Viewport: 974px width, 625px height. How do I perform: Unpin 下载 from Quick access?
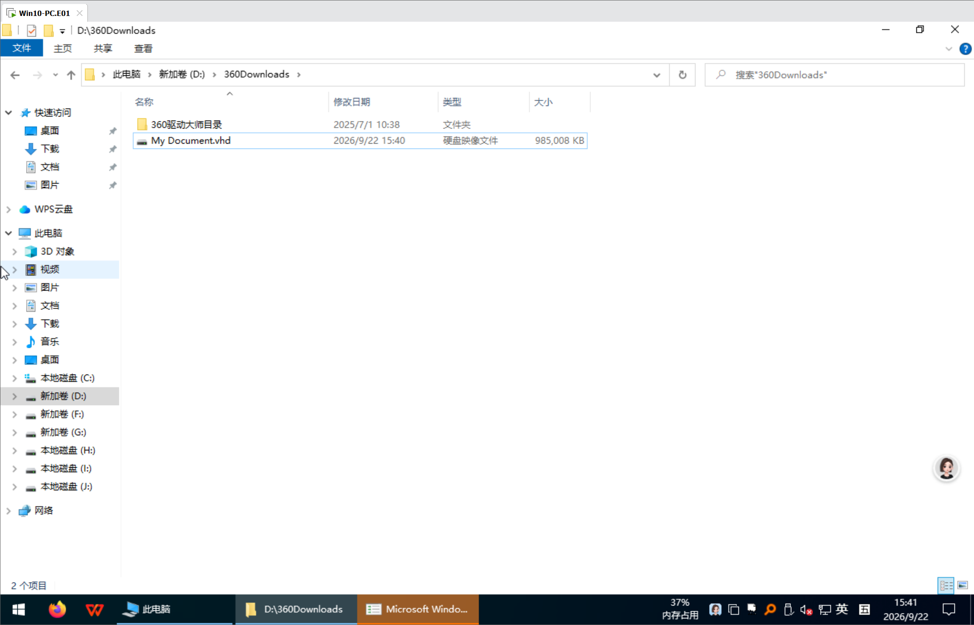[113, 149]
